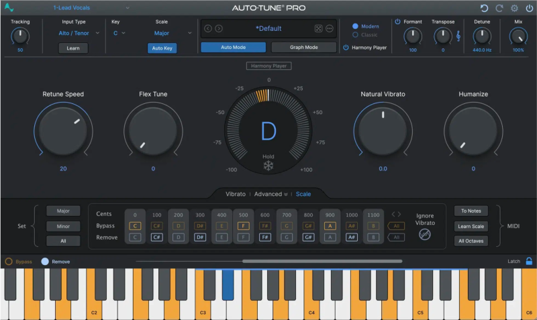The image size is (537, 320).
Task: Toggle Remove for note F#
Action: coord(265,237)
